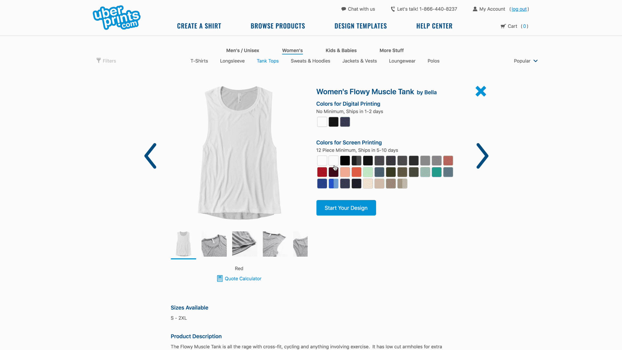
Task: Click the log out link
Action: pyautogui.click(x=519, y=9)
